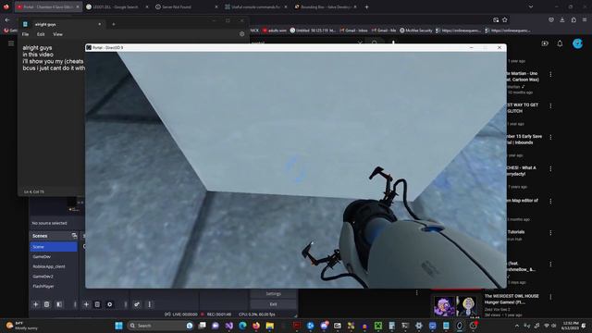592x333 pixels.
Task: Open options for WEIRDEST OWL HOUSE video
Action: click(x=550, y=297)
